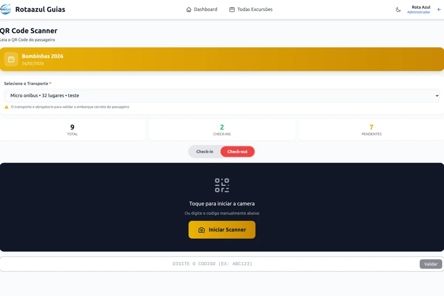Click the transport obrigatorio warning text
Image resolution: width=444 pixels, height=296 pixels.
point(70,107)
